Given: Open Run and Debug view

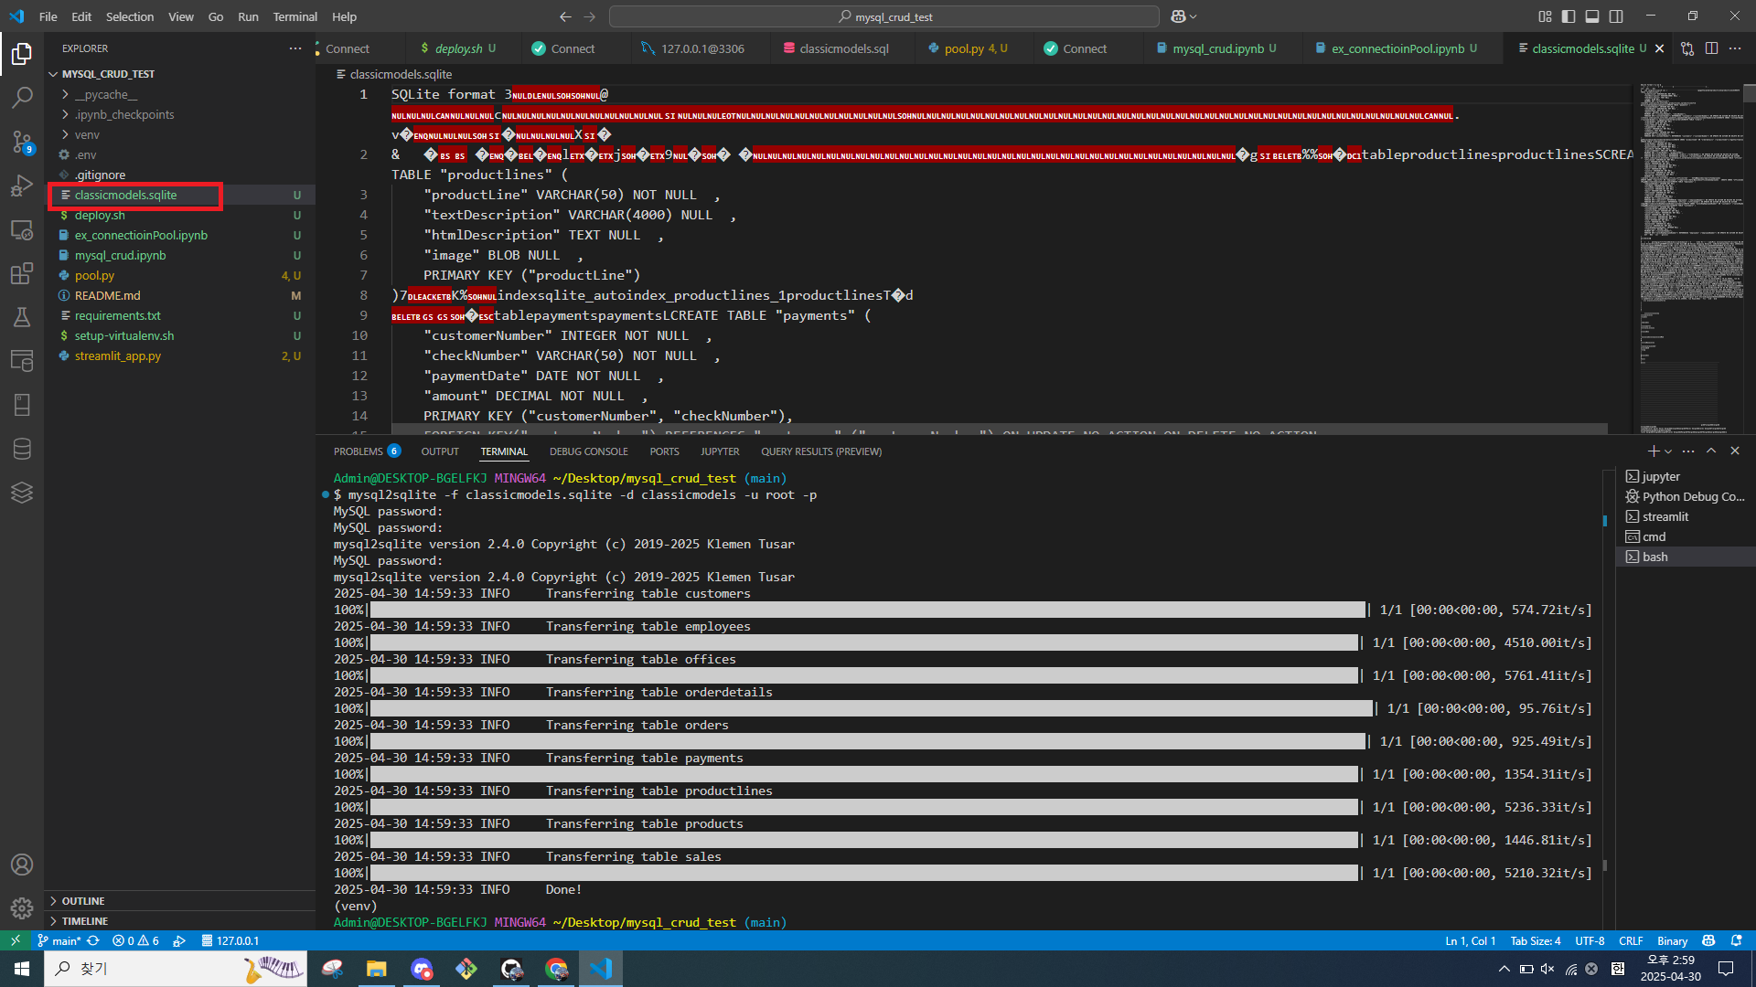Looking at the screenshot, I should click(22, 186).
